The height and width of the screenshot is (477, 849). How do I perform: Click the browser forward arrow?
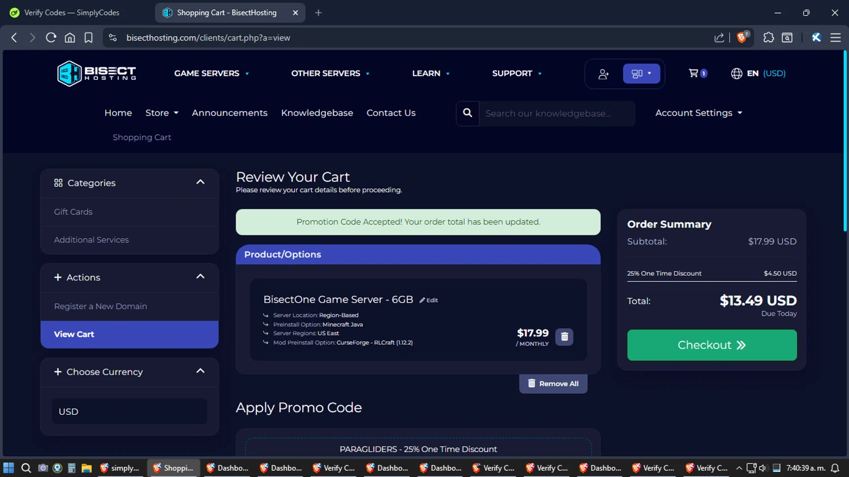[x=32, y=38]
